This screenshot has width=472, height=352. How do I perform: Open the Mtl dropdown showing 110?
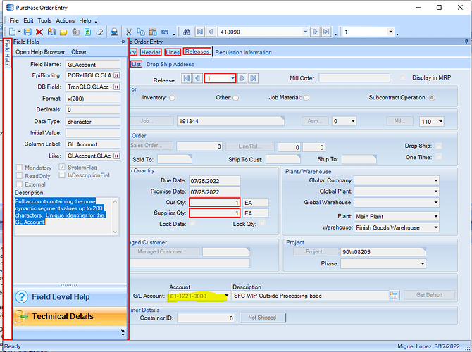coord(441,122)
